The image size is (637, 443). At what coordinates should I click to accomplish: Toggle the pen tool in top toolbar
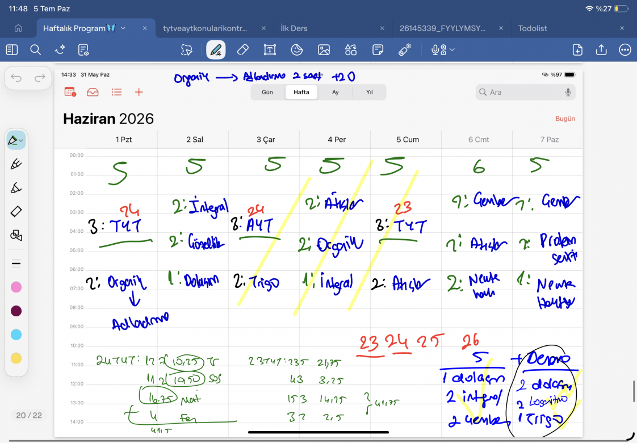click(216, 50)
